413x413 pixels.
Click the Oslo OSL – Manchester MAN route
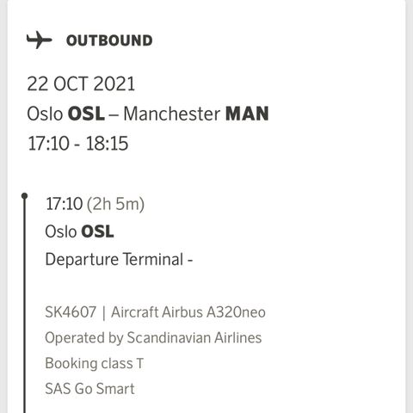point(148,114)
